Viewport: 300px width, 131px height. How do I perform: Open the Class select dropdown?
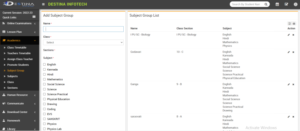(83, 42)
